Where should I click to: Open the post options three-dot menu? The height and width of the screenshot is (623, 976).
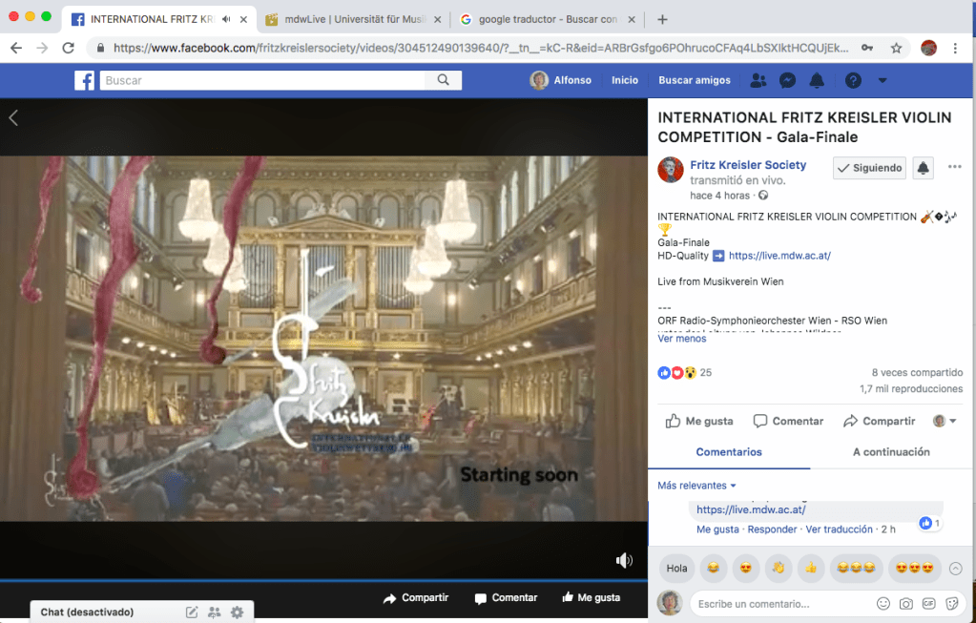pos(954,167)
